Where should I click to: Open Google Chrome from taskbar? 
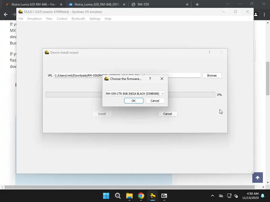coord(141,196)
